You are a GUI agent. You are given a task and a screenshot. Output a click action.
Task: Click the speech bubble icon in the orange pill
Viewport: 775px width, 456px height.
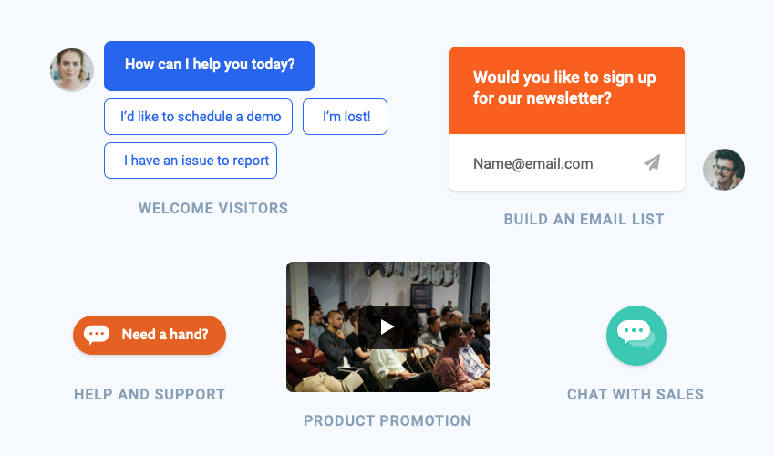coord(97,335)
